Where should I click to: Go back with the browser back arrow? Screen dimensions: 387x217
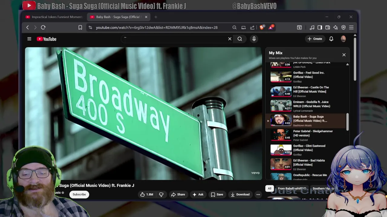click(28, 27)
